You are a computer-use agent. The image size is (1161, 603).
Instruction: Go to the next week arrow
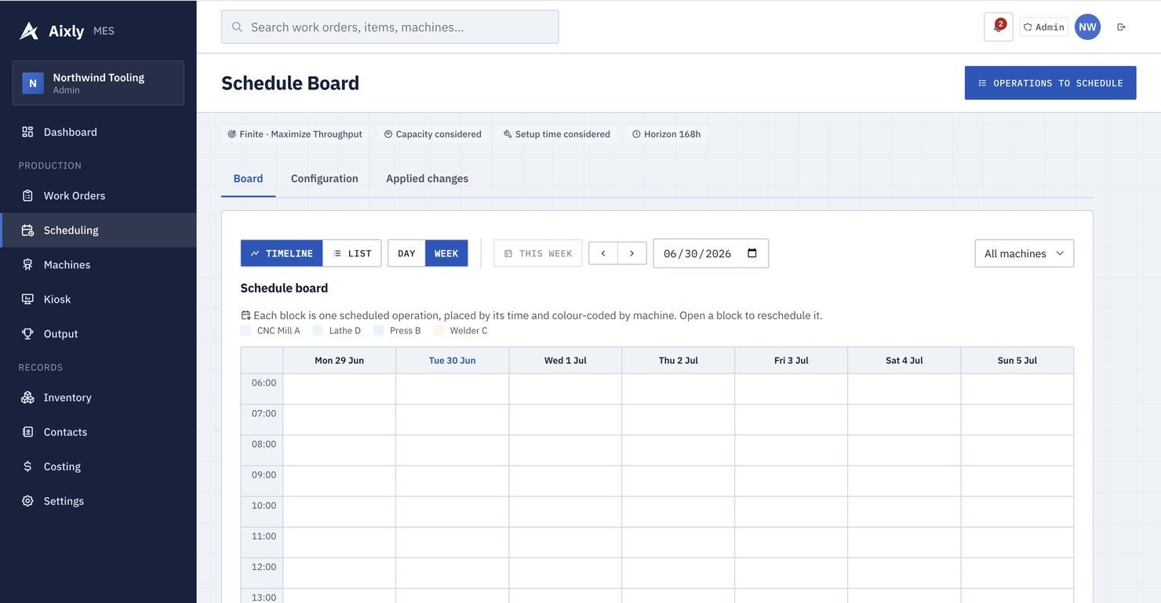coord(632,253)
